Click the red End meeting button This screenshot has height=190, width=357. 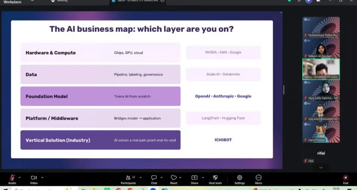(346, 178)
